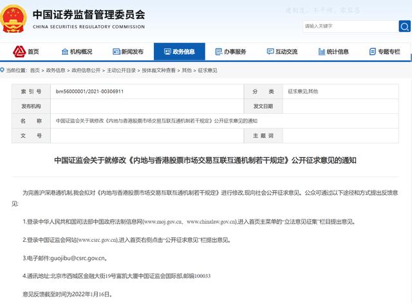Open the 机构概况 navigation tab
The width and height of the screenshot is (412, 303).
[77, 51]
